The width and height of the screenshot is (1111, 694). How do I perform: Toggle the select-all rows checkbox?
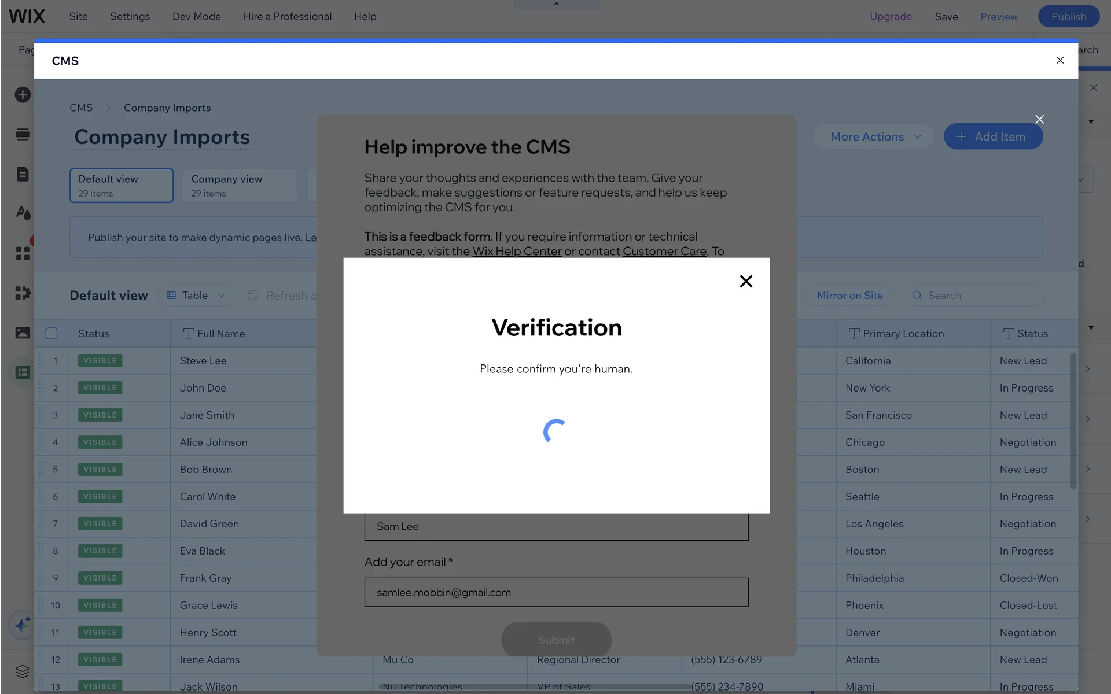[x=51, y=334]
